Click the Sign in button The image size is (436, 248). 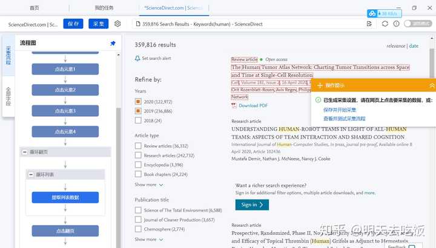click(x=252, y=204)
